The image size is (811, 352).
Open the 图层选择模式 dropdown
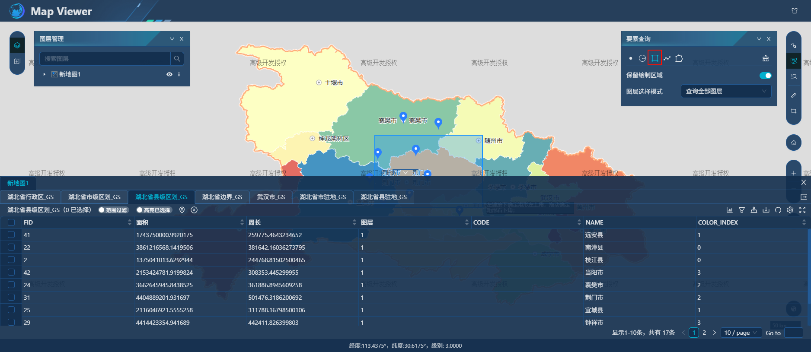[x=726, y=91]
